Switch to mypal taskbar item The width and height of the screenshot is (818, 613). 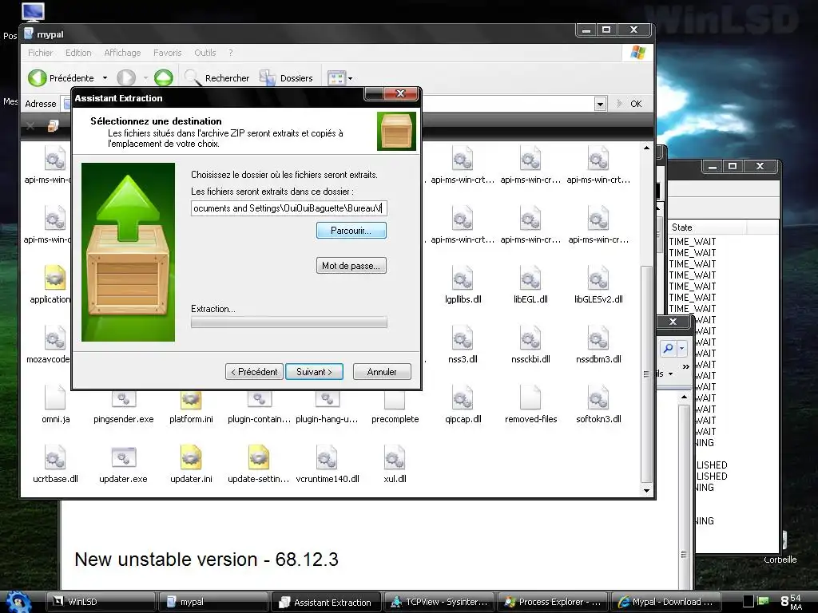pos(212,602)
